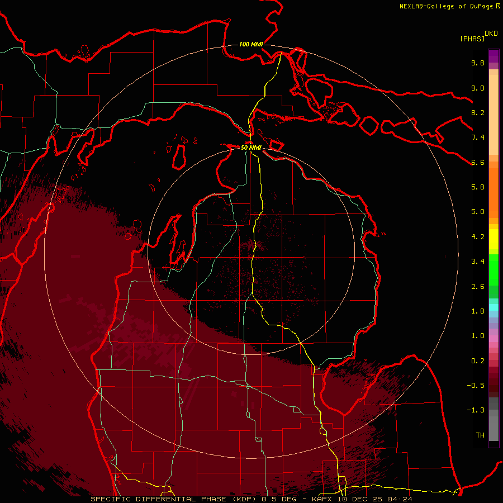The image size is (503, 503).
Task: Click the 50 NMI range ring label
Action: (251, 148)
